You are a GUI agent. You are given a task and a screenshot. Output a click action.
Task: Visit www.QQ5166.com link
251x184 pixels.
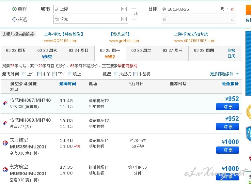tap(60, 41)
